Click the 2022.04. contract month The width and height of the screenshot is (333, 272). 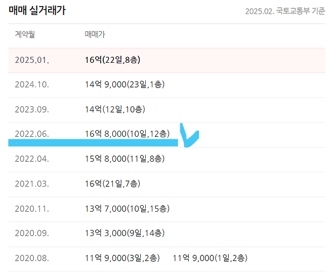(x=32, y=159)
